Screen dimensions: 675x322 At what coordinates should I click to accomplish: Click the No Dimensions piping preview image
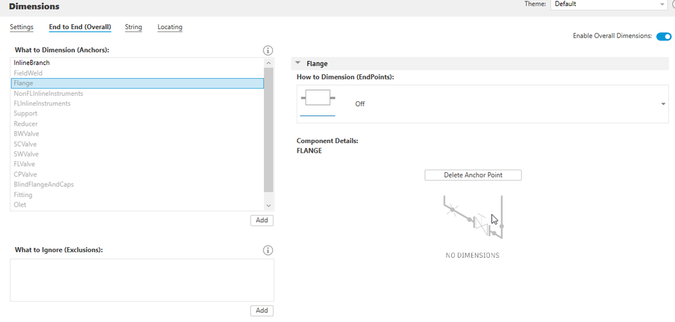[x=473, y=217]
